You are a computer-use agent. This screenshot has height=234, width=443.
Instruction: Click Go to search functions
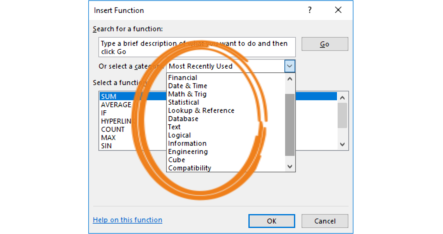pyautogui.click(x=325, y=44)
